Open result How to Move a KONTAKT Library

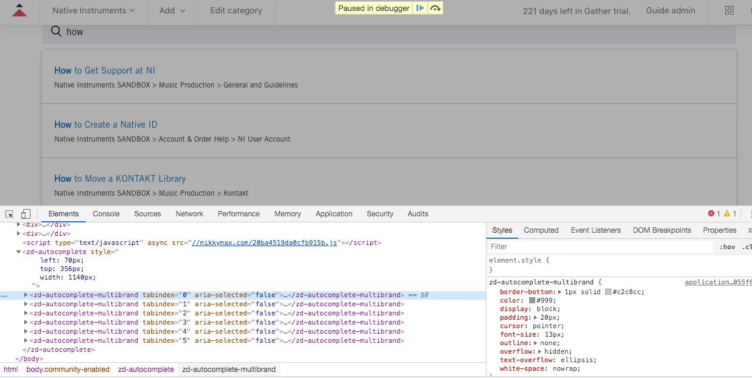point(120,179)
